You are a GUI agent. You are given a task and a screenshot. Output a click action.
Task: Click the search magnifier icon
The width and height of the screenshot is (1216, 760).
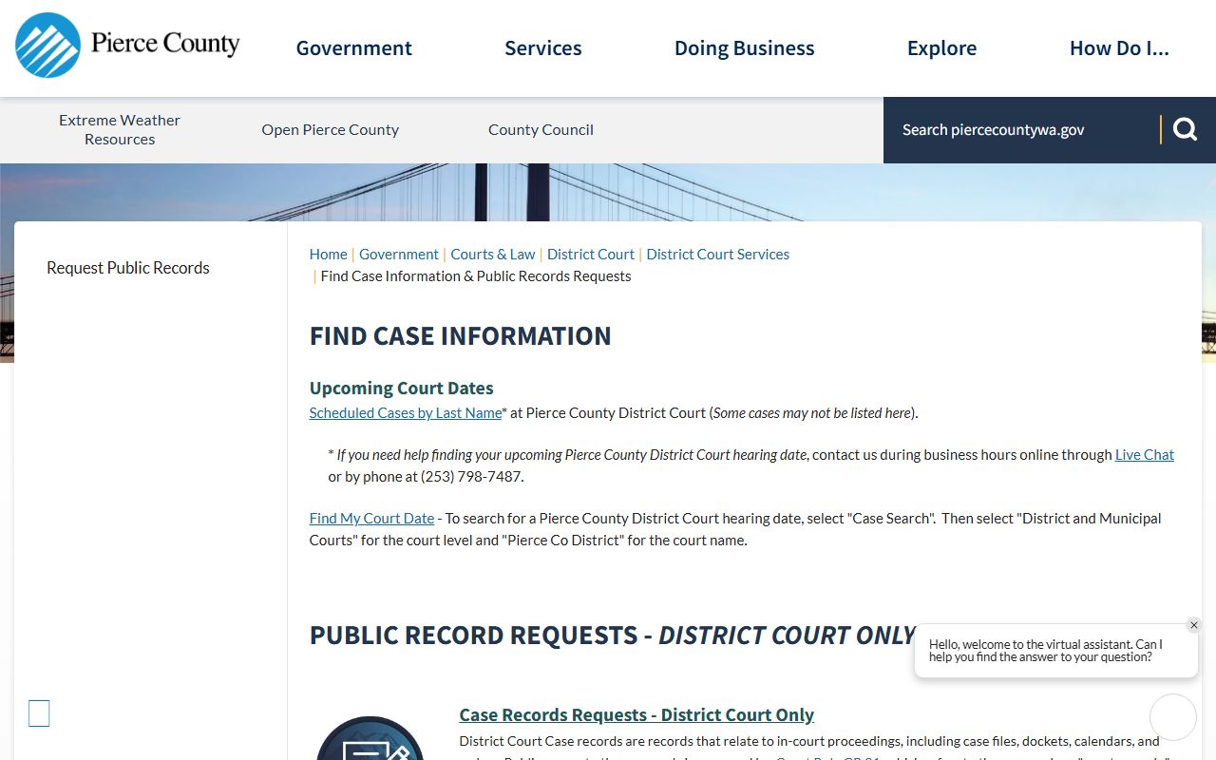(x=1185, y=129)
